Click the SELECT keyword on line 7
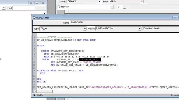The image size is (179, 100). pos(45,51)
